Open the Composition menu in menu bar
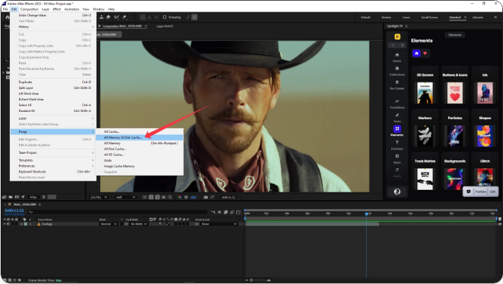 29,9
